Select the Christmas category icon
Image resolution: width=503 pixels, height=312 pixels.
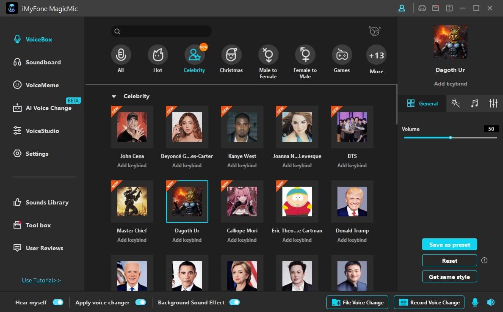point(231,55)
